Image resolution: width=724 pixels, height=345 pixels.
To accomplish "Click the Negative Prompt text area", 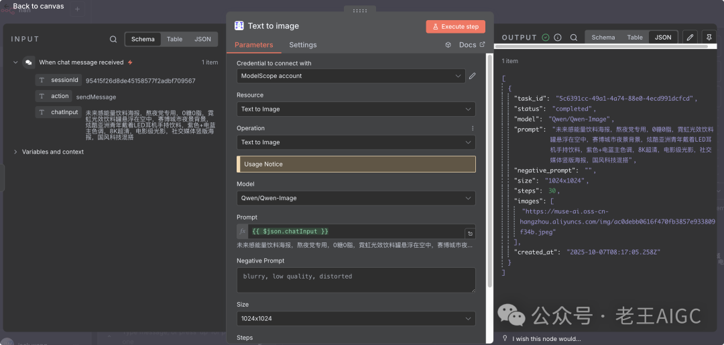I will pyautogui.click(x=356, y=280).
